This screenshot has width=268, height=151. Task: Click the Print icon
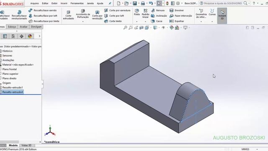(143, 3)
